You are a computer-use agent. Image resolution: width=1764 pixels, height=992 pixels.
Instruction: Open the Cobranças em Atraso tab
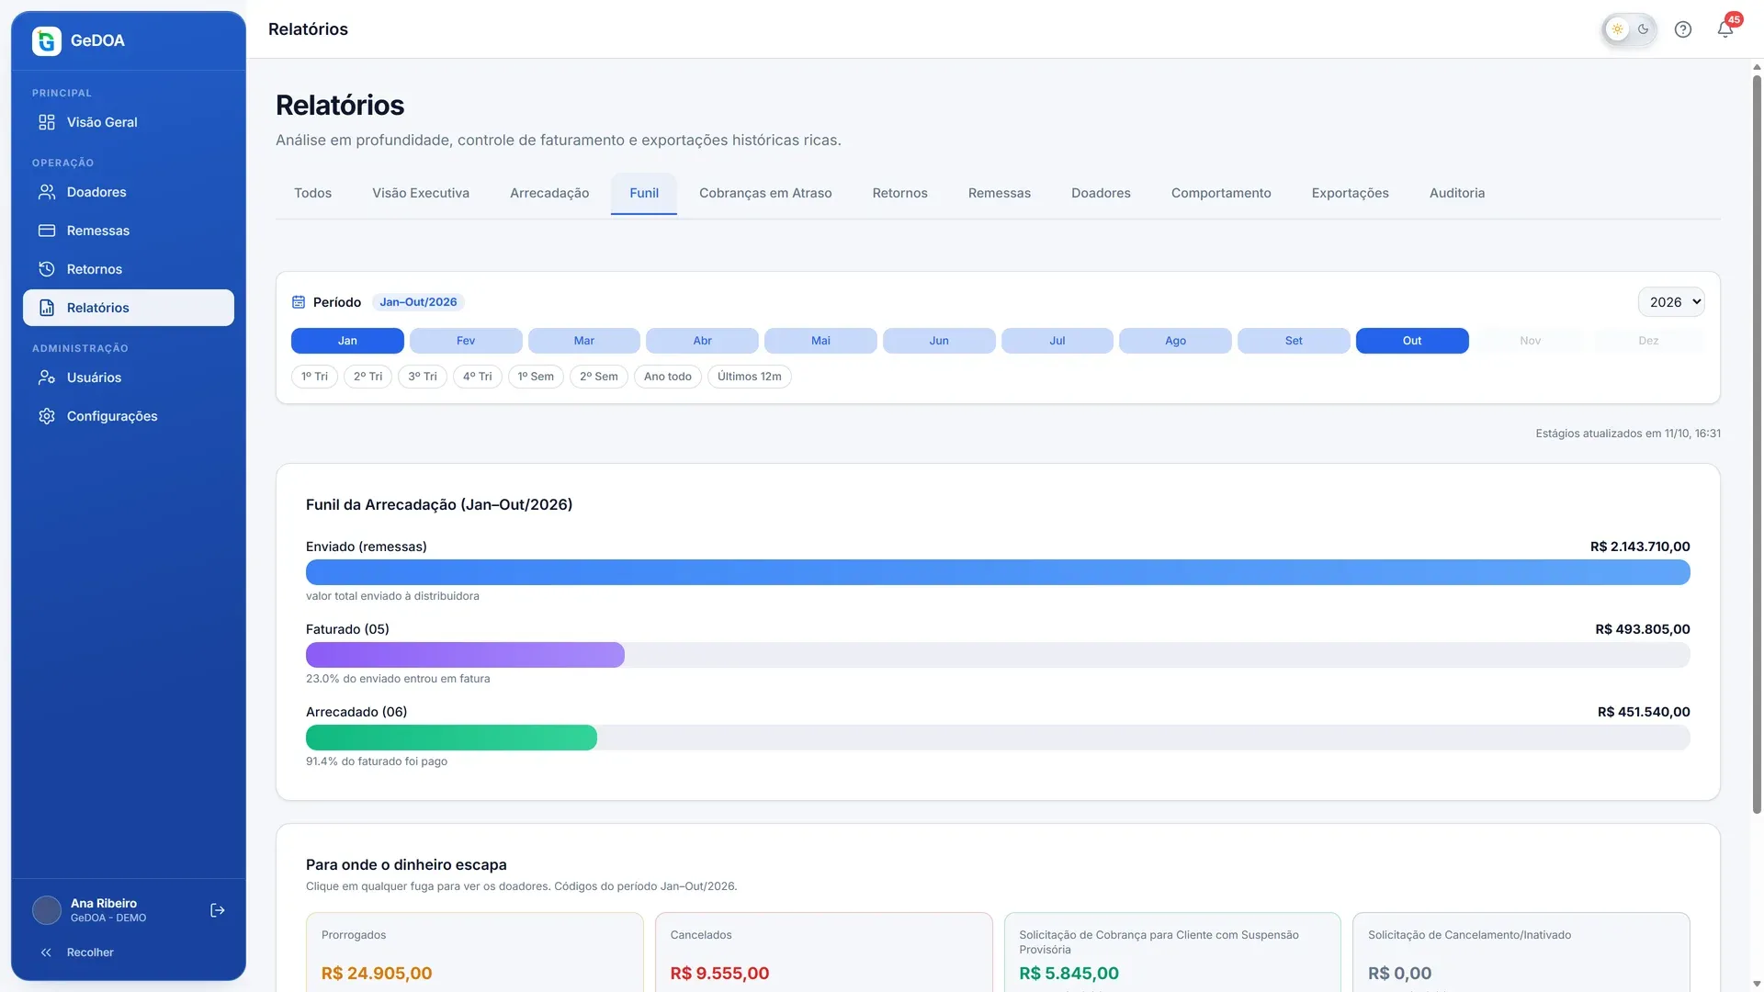(765, 193)
